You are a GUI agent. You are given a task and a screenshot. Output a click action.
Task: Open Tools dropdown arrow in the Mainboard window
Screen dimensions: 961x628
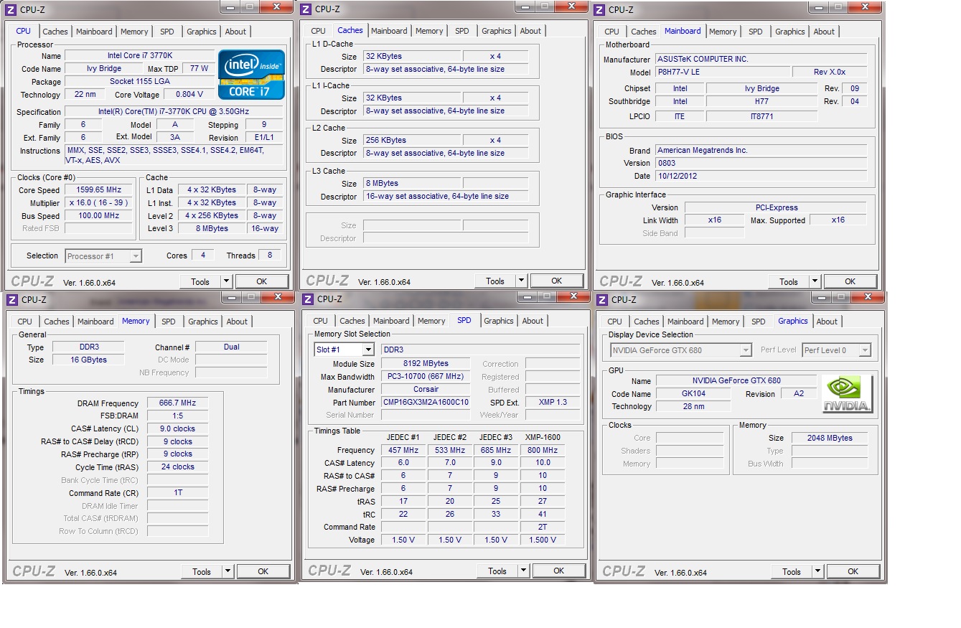(x=815, y=281)
